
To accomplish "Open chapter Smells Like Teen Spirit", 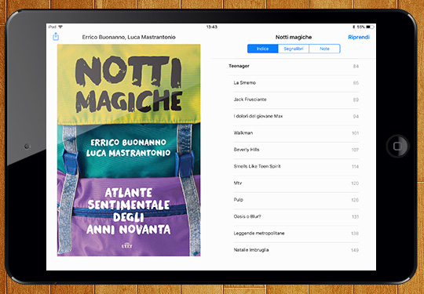I will (x=296, y=166).
